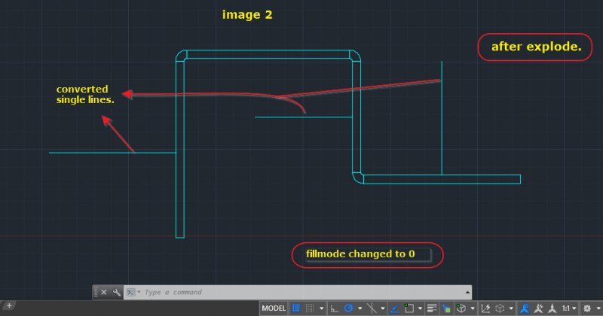The image size is (603, 316).
Task: Toggle the drawing grid display
Action: pos(295,308)
